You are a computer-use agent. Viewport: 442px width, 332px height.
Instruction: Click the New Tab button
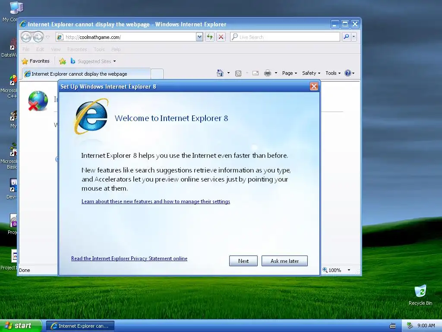(x=157, y=74)
